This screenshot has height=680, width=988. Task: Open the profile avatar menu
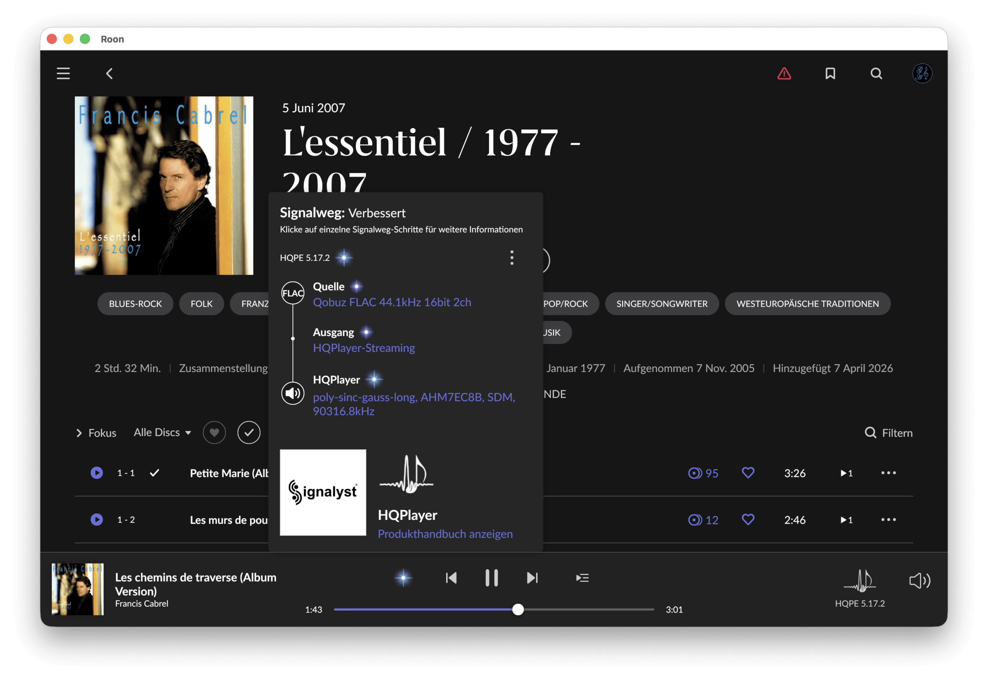coord(922,74)
